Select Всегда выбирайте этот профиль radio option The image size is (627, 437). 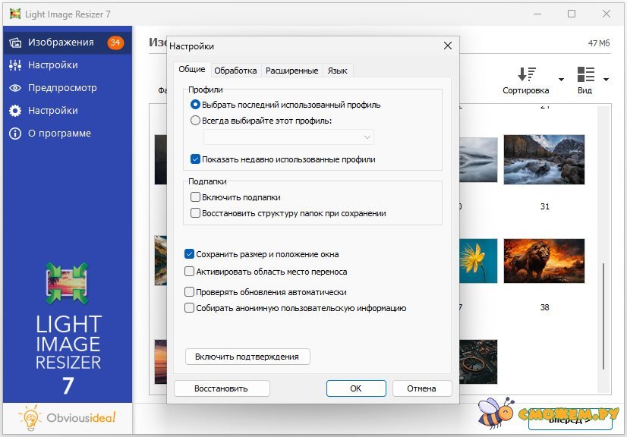(x=195, y=121)
